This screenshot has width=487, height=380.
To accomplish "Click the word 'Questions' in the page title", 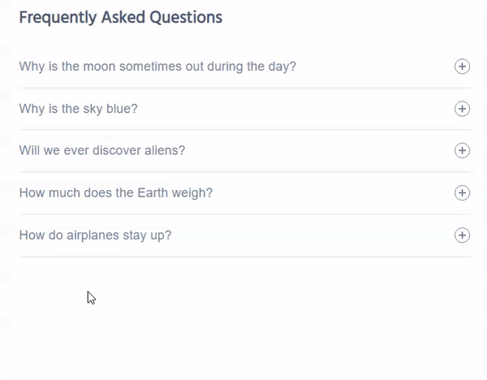I will pyautogui.click(x=186, y=17).
